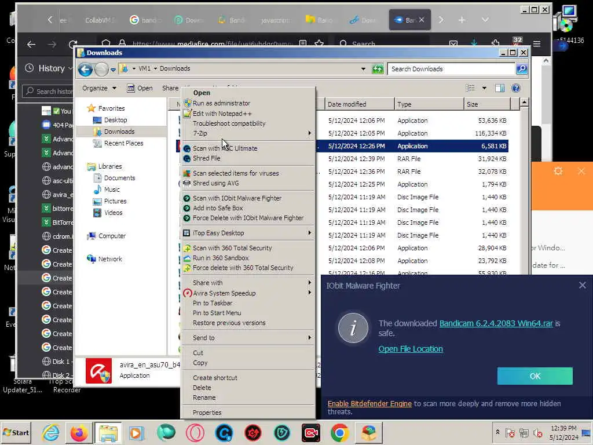The height and width of the screenshot is (445, 593).
Task: Click the Explorer help question mark icon
Action: pyautogui.click(x=515, y=88)
